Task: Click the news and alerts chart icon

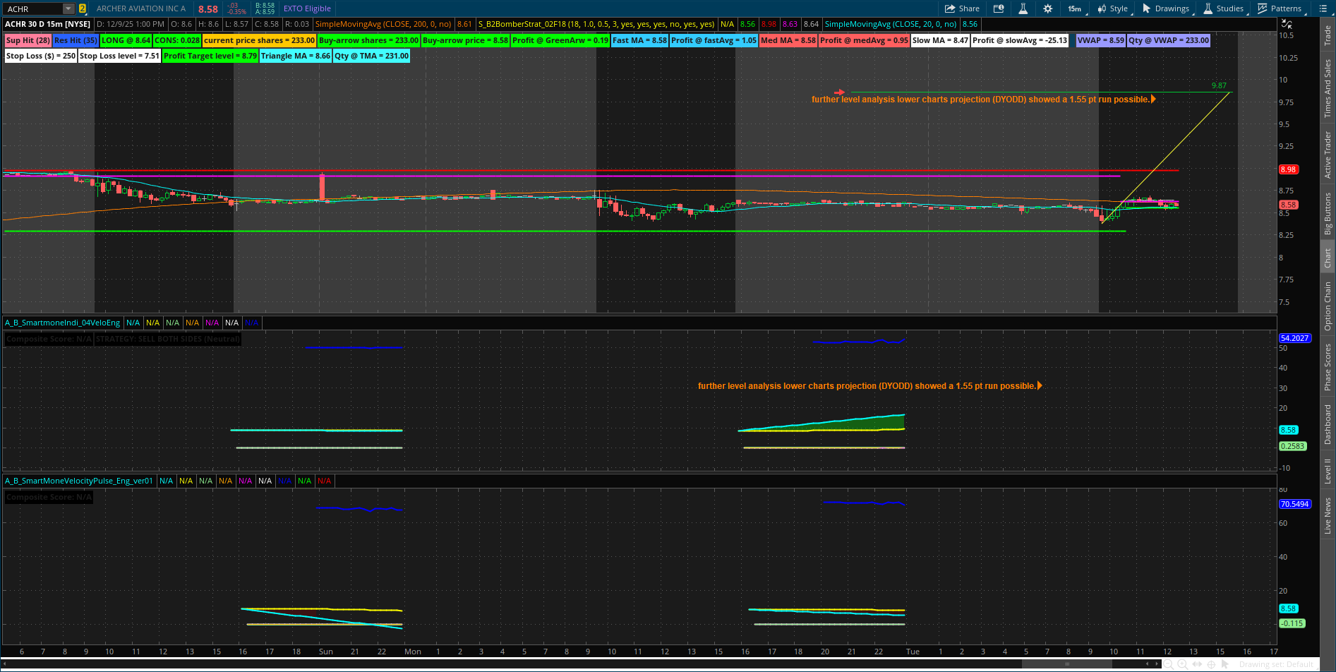Action: tap(999, 8)
